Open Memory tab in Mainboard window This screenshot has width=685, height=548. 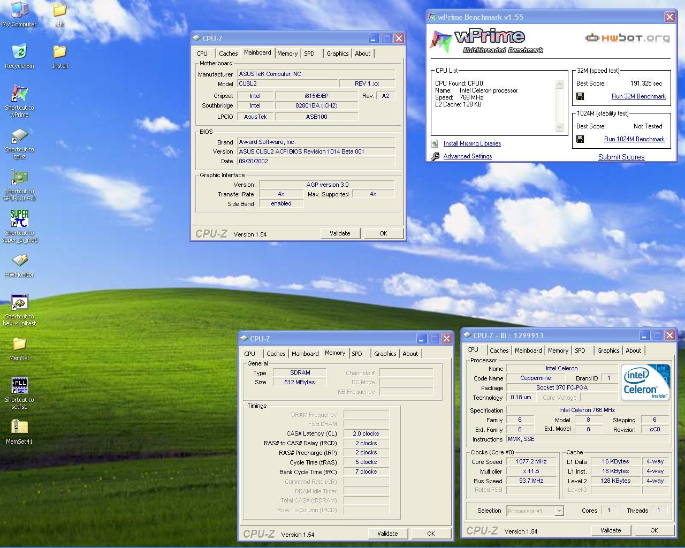287,54
